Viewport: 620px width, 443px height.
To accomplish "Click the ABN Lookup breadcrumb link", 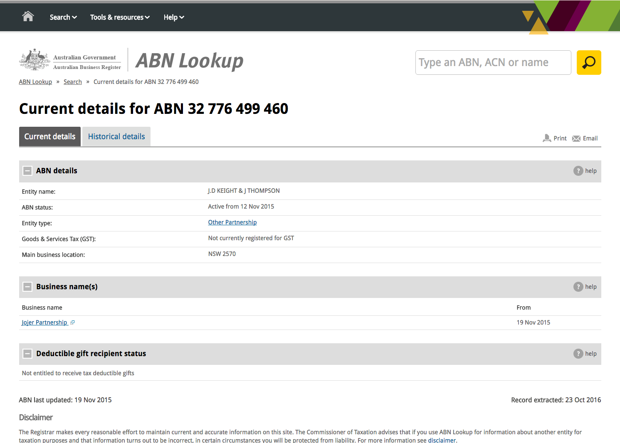I will (35, 82).
